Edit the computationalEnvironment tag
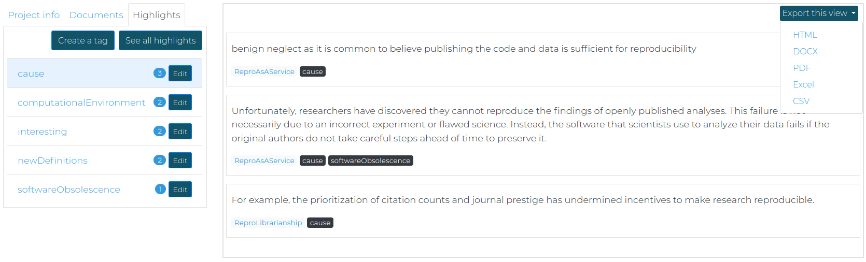This screenshot has width=866, height=262. click(180, 103)
